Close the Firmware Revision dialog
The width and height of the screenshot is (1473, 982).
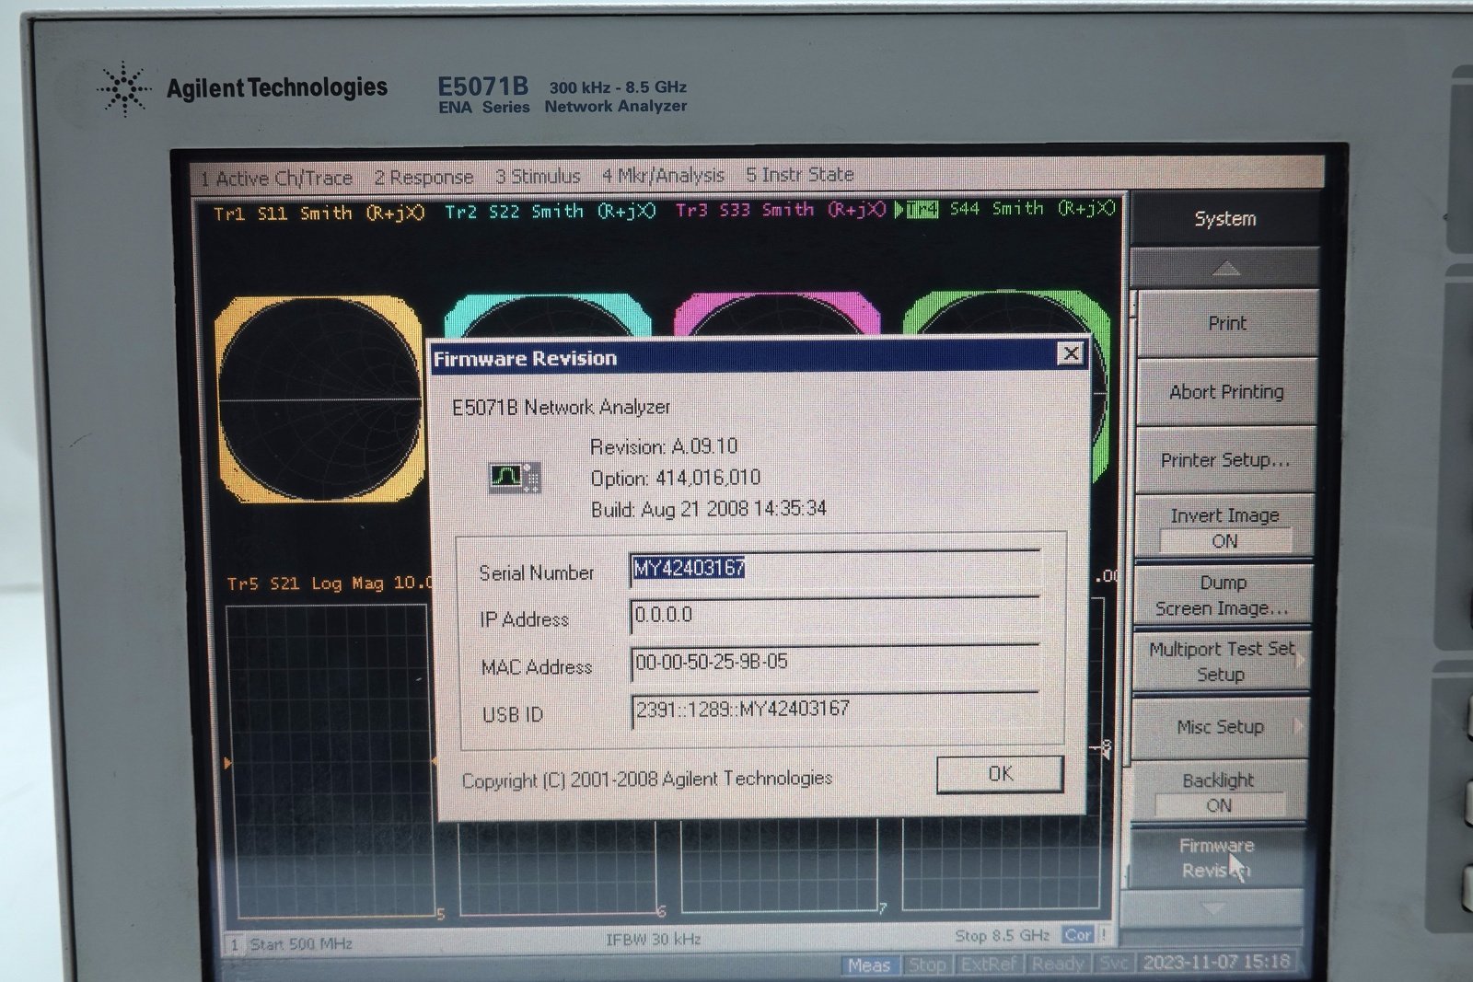(x=1070, y=353)
